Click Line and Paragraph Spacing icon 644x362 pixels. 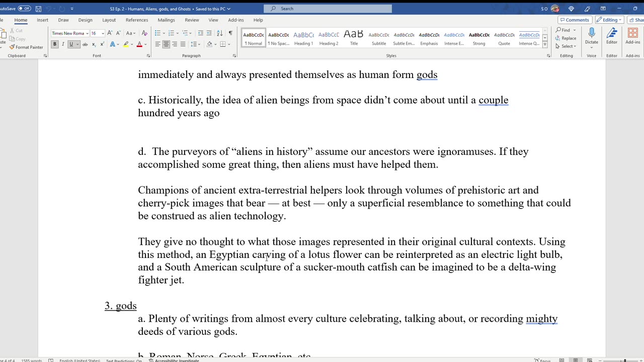point(194,44)
